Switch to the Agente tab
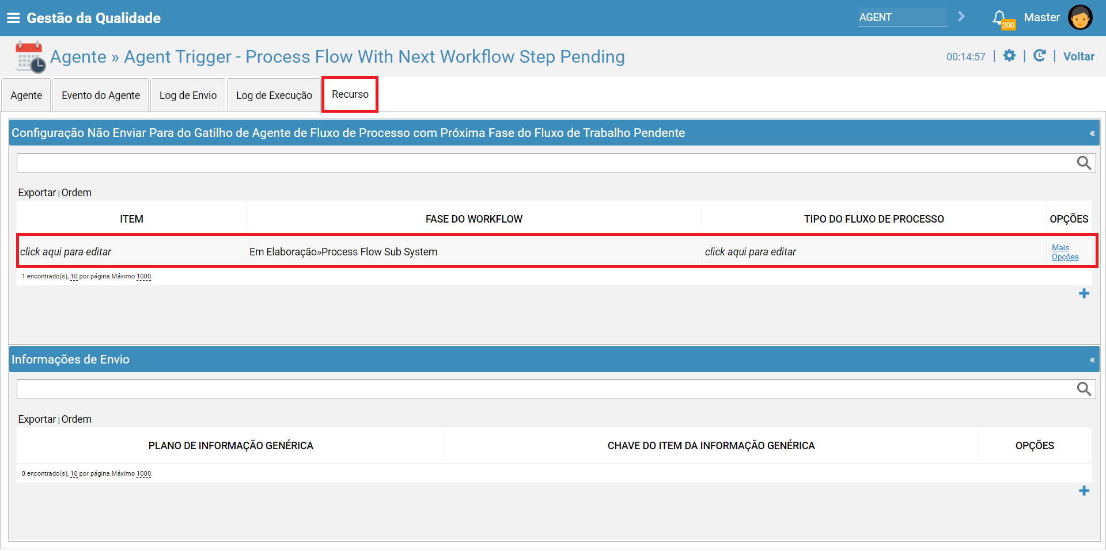The width and height of the screenshot is (1106, 551). (x=26, y=95)
